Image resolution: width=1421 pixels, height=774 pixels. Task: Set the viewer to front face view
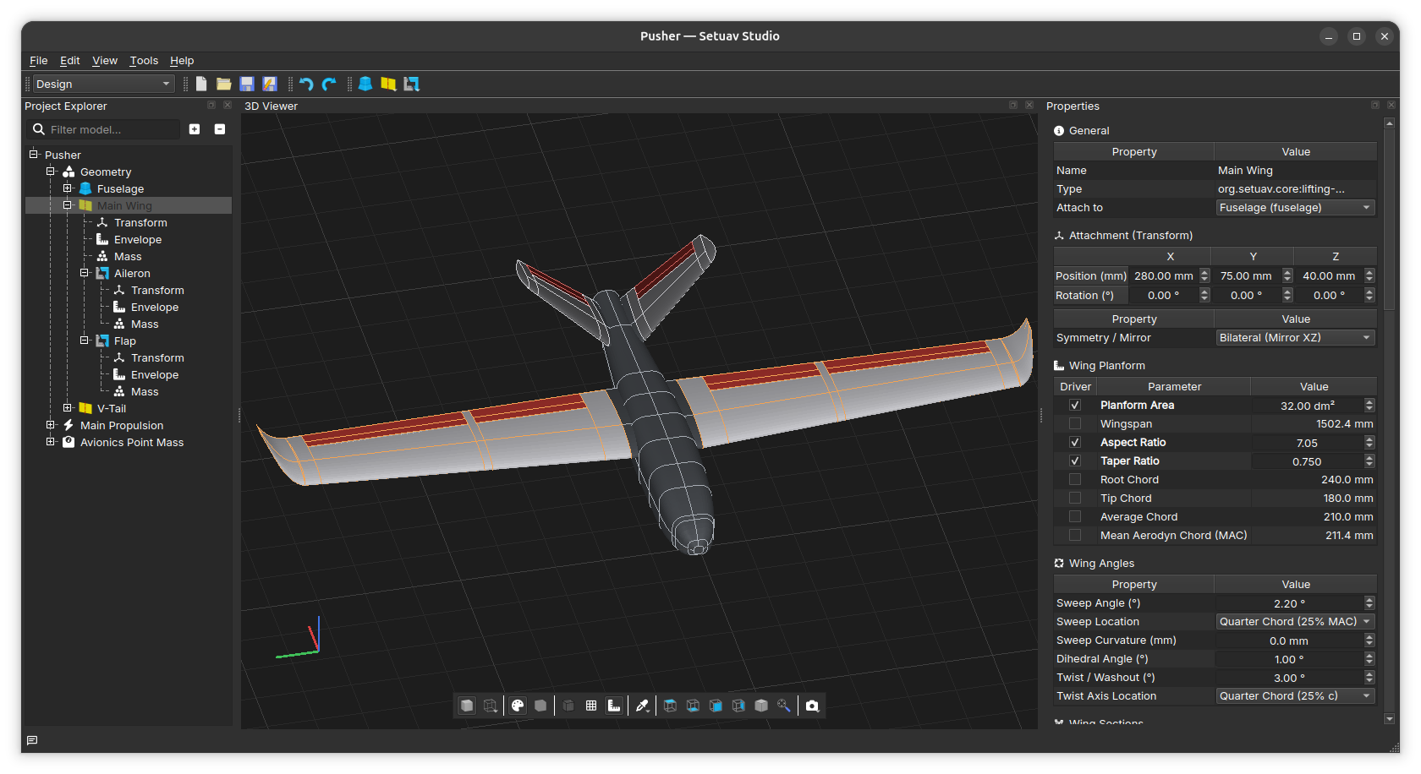click(x=716, y=706)
